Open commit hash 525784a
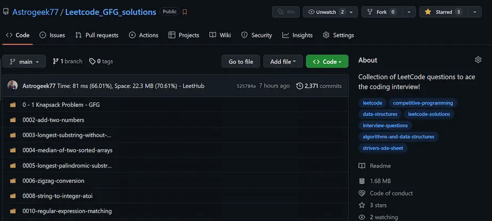 [246, 86]
